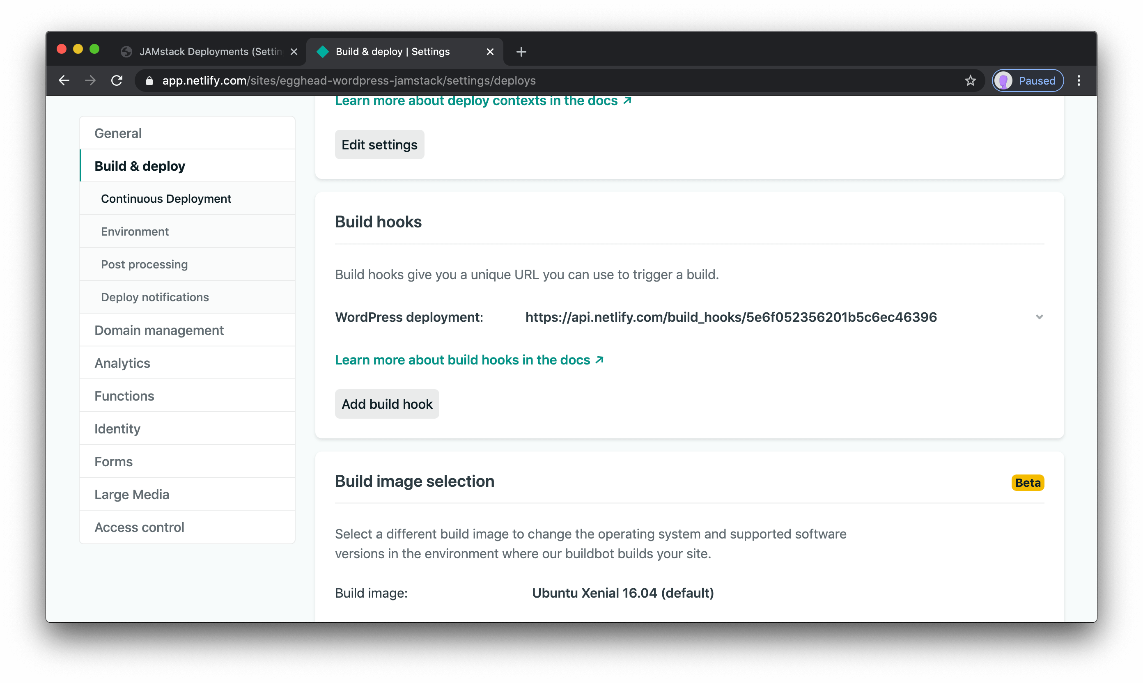Open Chrome's three-dot menu
This screenshot has width=1143, height=683.
[1079, 80]
